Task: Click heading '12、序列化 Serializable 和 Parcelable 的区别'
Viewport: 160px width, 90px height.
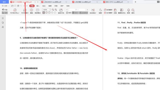Action: [x=136, y=73]
